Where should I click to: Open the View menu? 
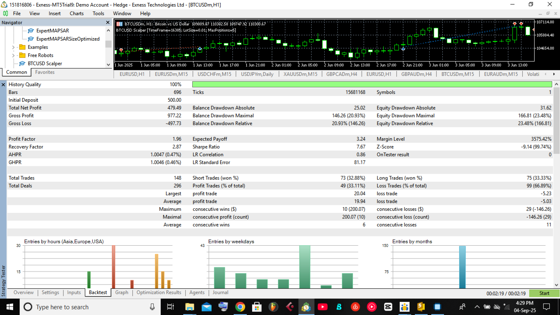[34, 14]
